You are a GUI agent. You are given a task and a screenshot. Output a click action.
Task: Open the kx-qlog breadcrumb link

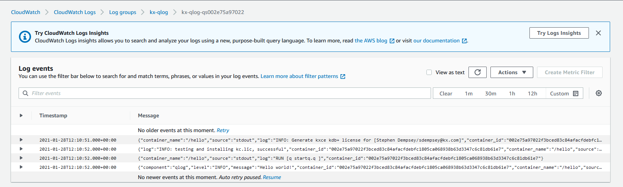159,12
